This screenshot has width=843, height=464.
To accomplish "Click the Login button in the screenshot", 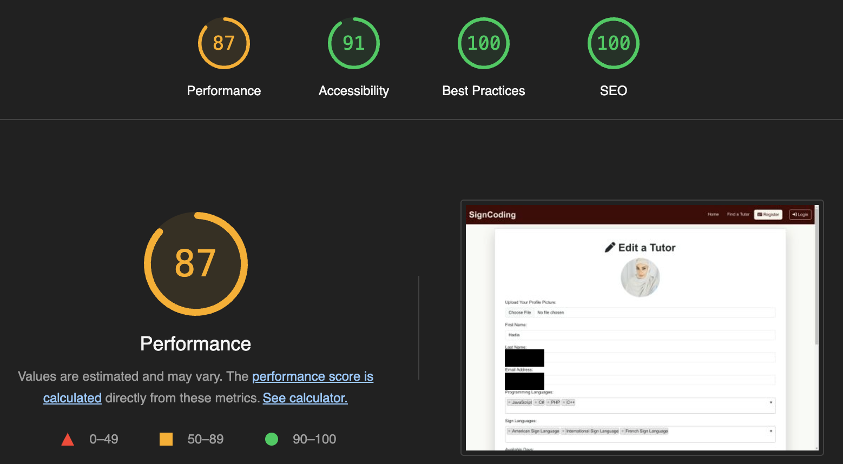I will coord(800,214).
